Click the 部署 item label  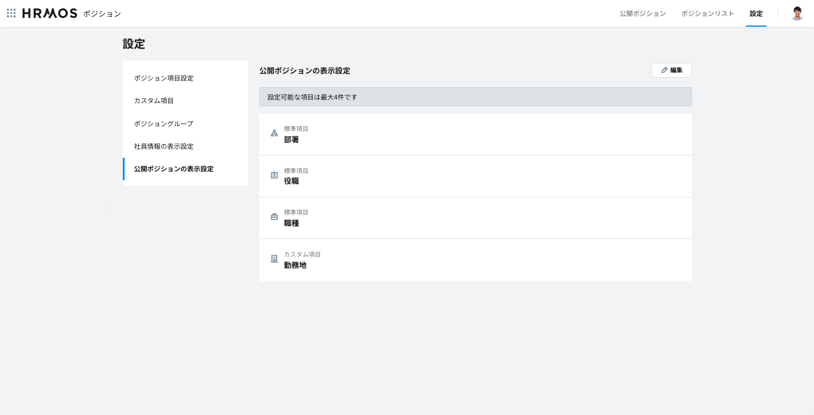coord(291,140)
